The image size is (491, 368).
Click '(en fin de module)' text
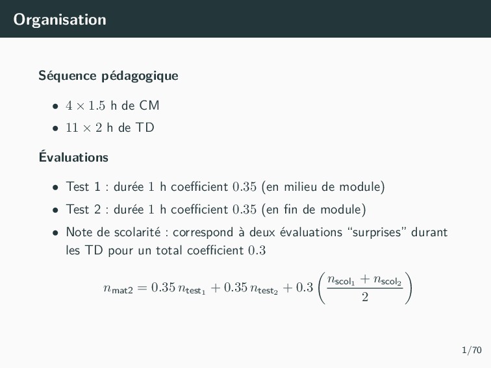[x=314, y=210]
